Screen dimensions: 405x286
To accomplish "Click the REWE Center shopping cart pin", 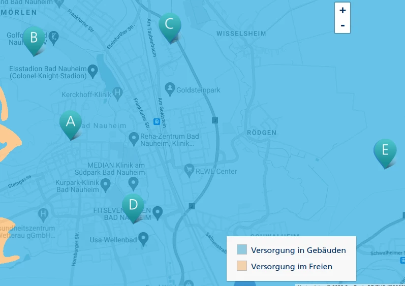I will [189, 171].
